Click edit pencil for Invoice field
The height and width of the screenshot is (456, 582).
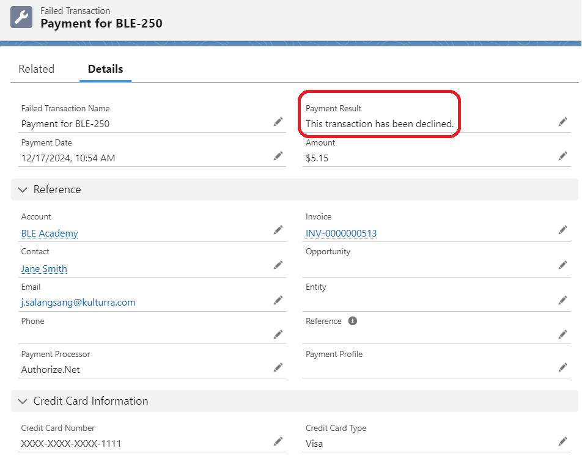(562, 230)
